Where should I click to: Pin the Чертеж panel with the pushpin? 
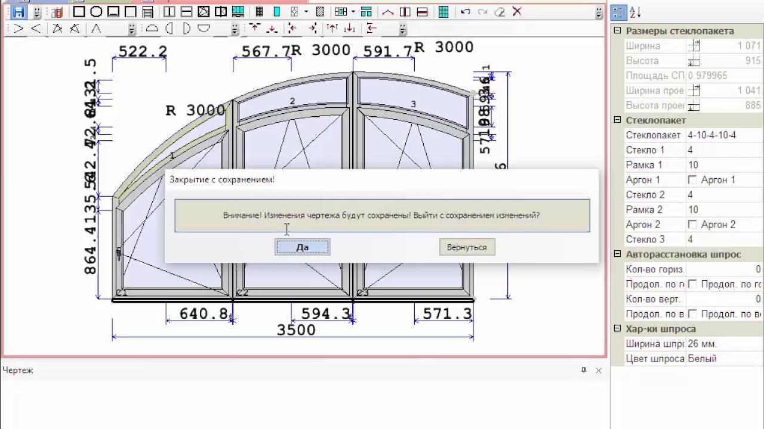pos(584,371)
